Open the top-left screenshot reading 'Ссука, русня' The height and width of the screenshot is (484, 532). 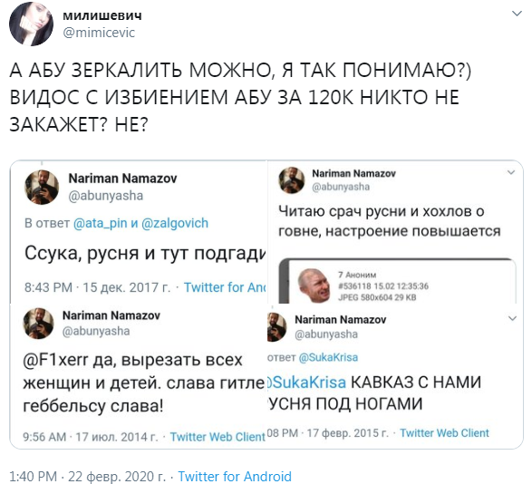139,232
